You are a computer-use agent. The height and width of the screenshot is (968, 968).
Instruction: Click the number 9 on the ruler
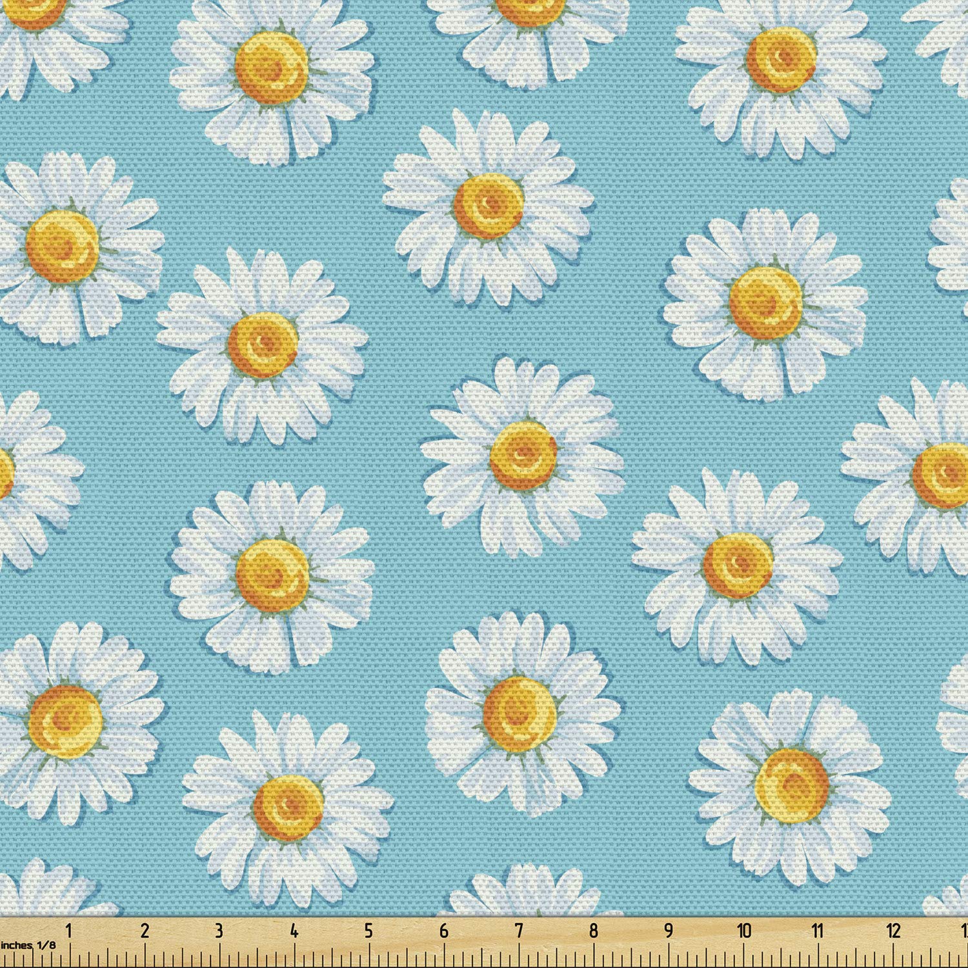point(669,930)
